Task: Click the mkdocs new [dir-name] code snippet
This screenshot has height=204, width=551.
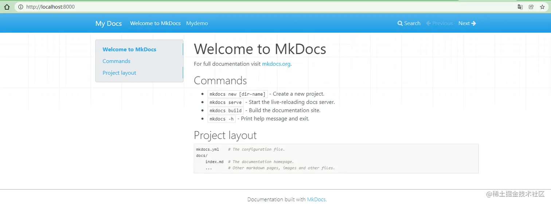Action: [x=238, y=94]
